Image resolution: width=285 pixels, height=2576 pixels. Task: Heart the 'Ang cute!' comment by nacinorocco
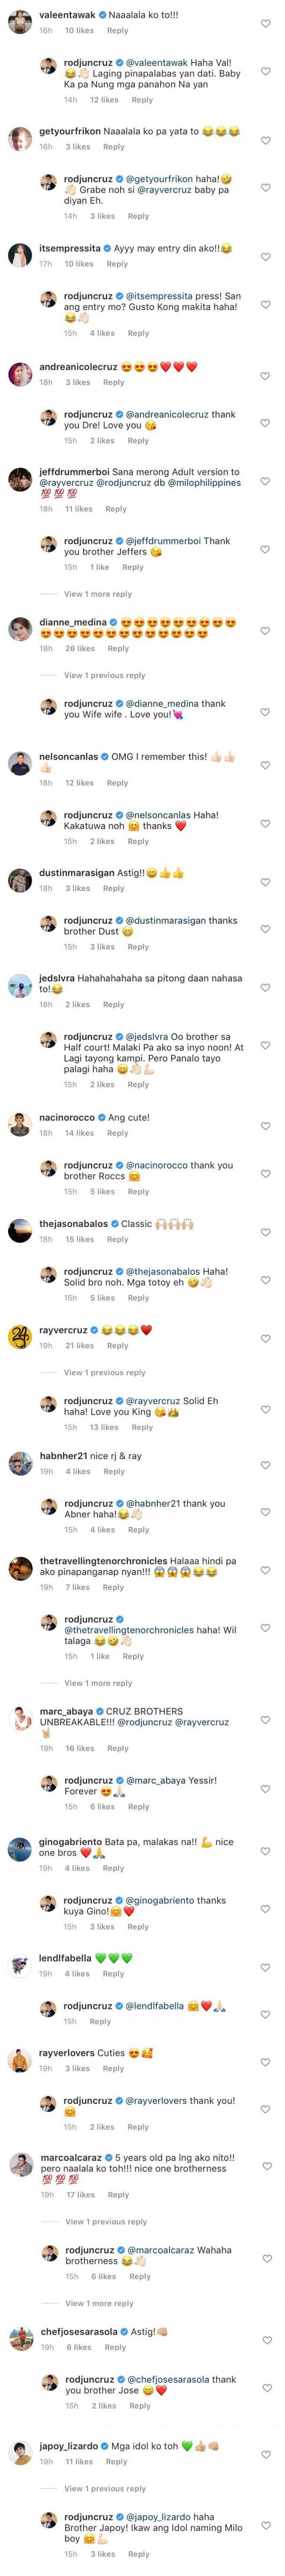[265, 1125]
